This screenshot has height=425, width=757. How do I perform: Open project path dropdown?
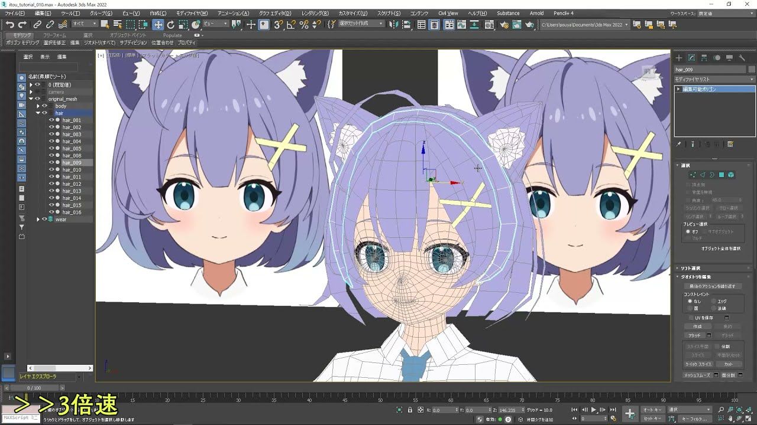point(584,25)
